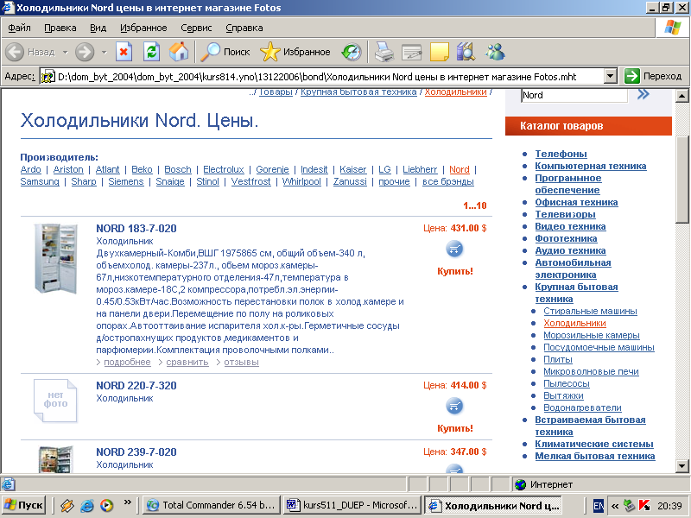Filter by Samsung manufacturer link
The width and height of the screenshot is (691, 518).
click(x=40, y=181)
